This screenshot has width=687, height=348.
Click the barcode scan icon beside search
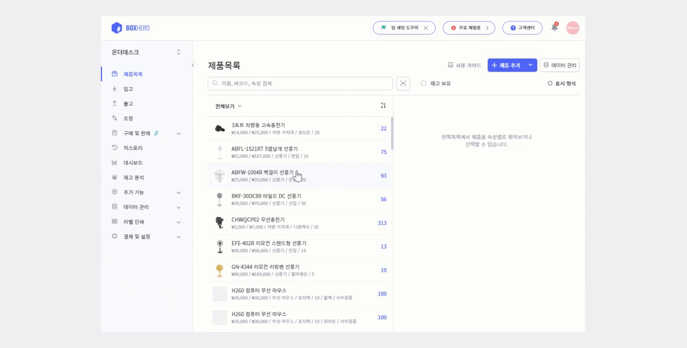tap(403, 84)
